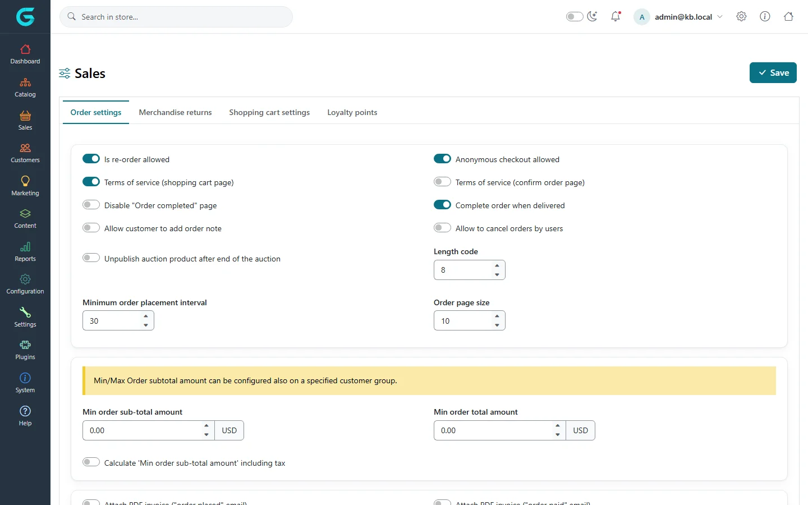Viewport: 808px width, 505px height.
Task: Open the Help question mark icon
Action: click(25, 411)
